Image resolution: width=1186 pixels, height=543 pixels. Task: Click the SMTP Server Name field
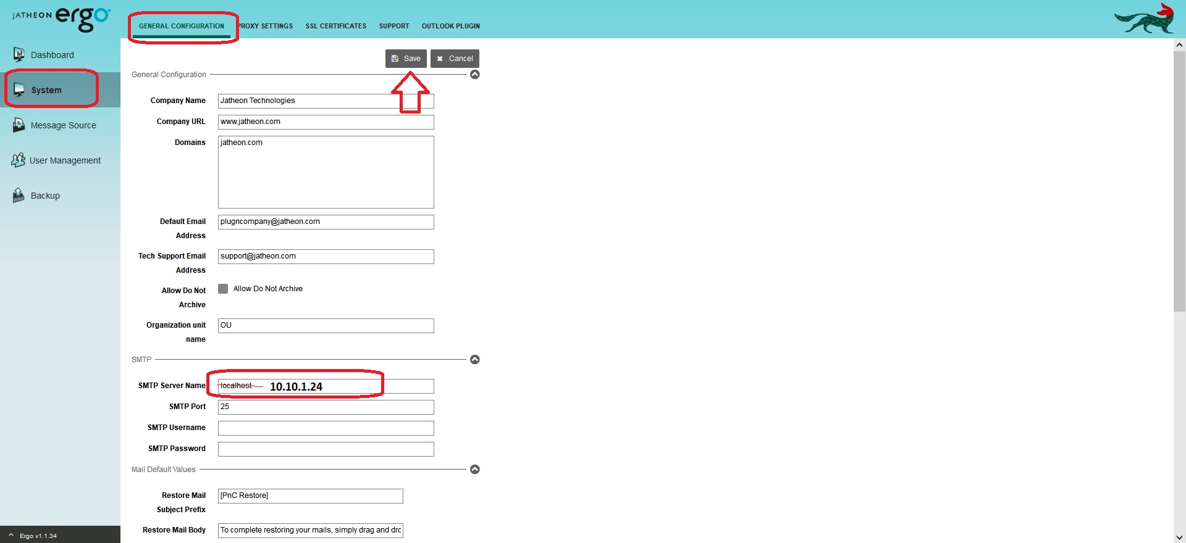[326, 386]
